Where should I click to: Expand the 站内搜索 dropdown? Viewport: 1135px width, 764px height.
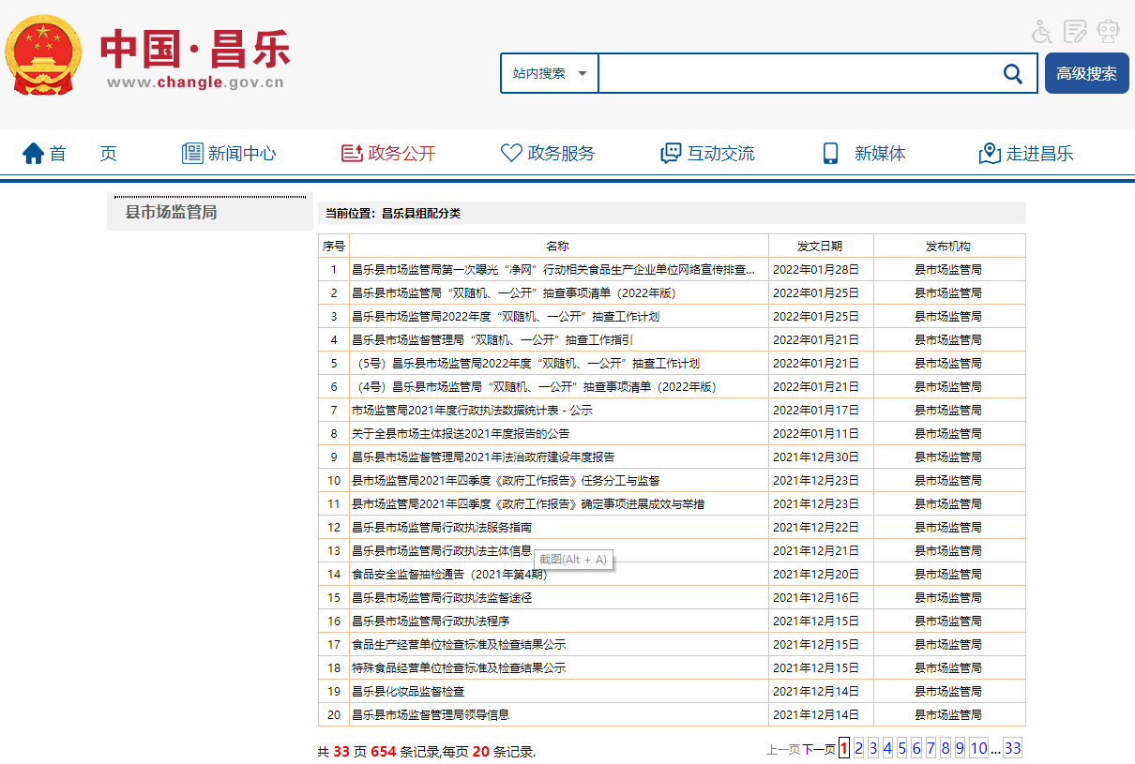[550, 73]
